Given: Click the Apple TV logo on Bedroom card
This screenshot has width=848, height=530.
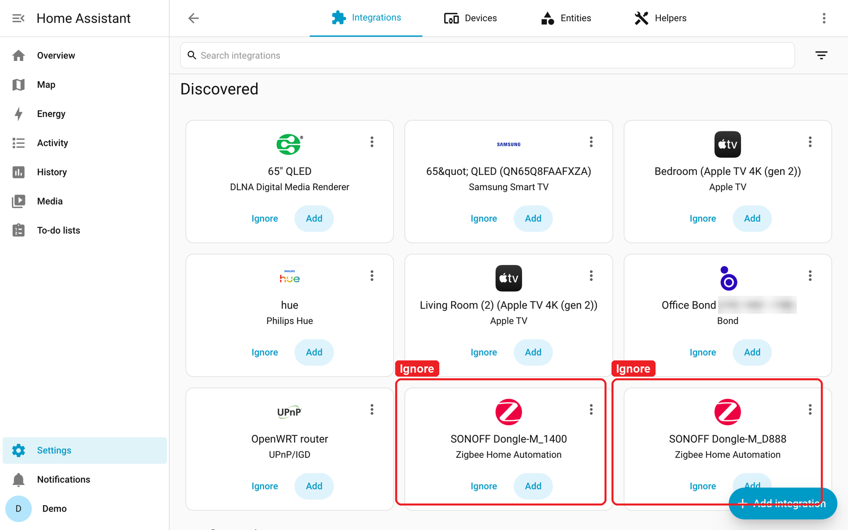Looking at the screenshot, I should [728, 144].
